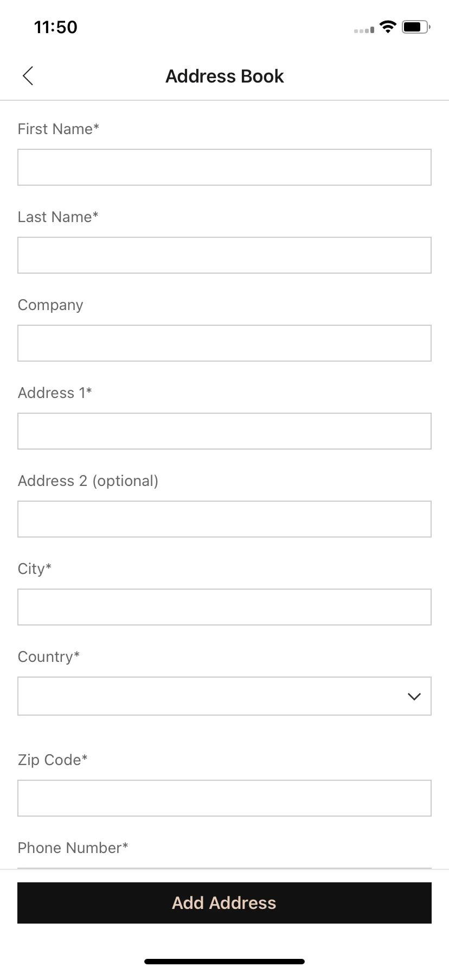Select the Zip Code input field
Image resolution: width=449 pixels, height=973 pixels.
pyautogui.click(x=224, y=798)
